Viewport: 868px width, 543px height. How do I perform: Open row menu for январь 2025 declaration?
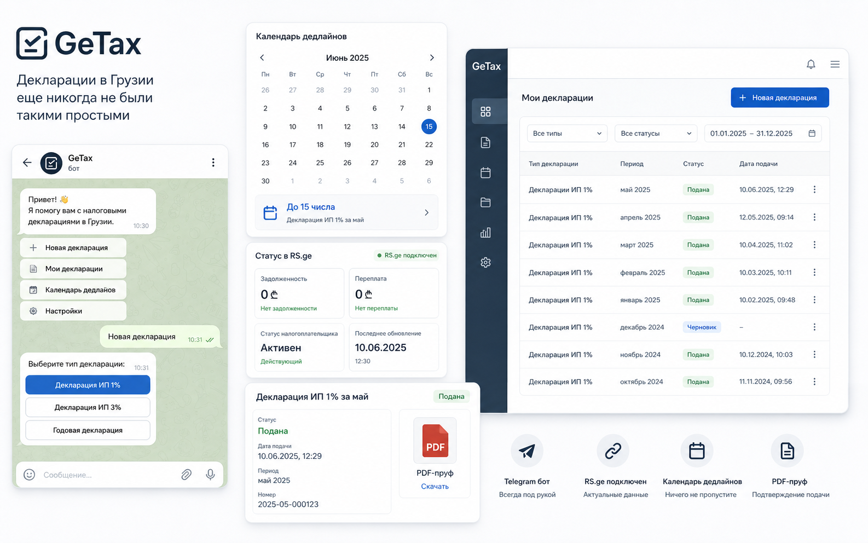814,299
